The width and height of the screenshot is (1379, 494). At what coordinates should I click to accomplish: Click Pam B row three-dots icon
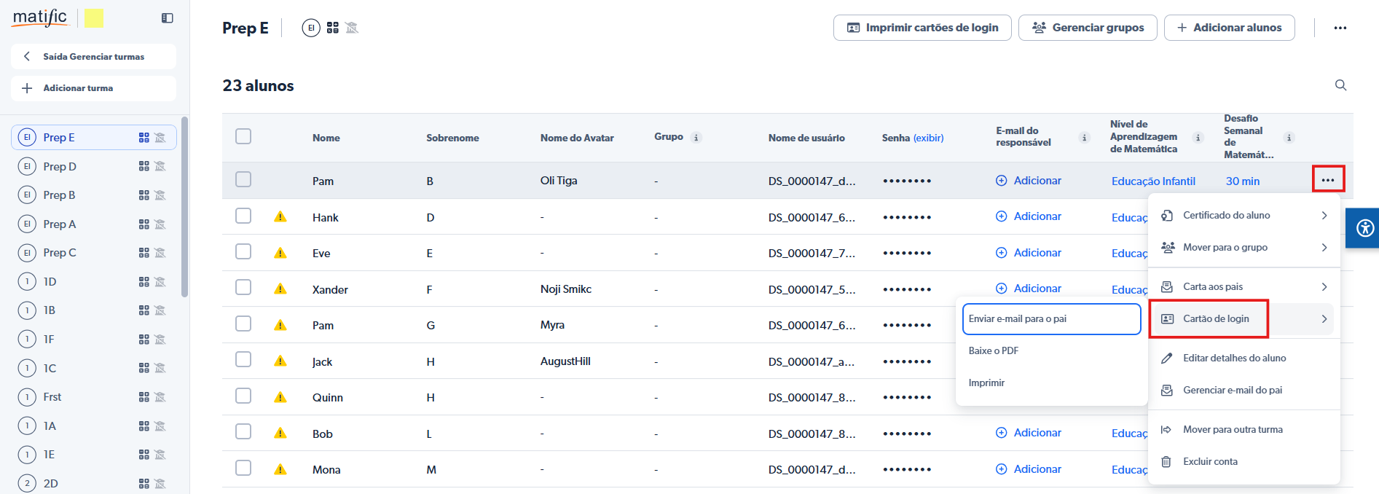tap(1327, 180)
